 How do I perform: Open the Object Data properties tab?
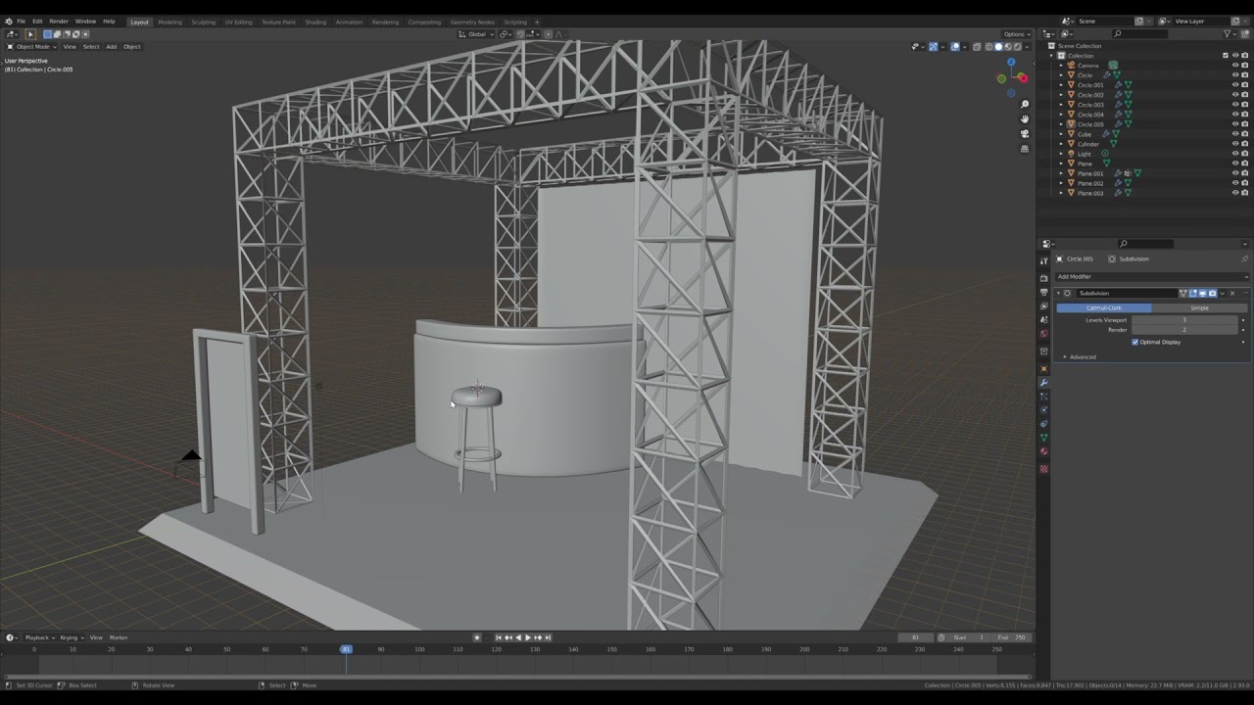click(1044, 438)
